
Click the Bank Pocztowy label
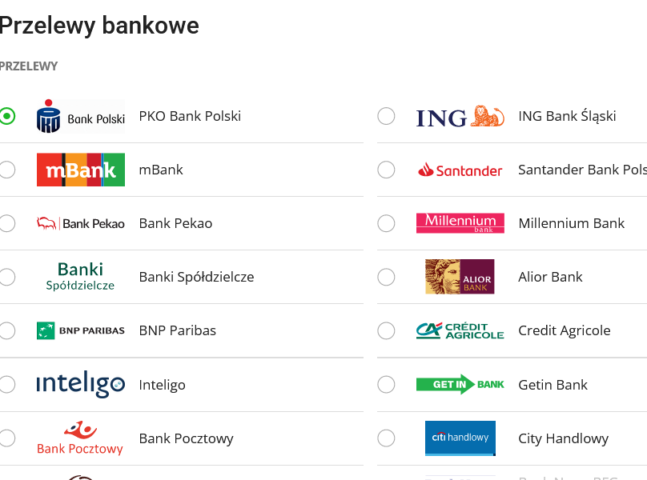click(187, 438)
